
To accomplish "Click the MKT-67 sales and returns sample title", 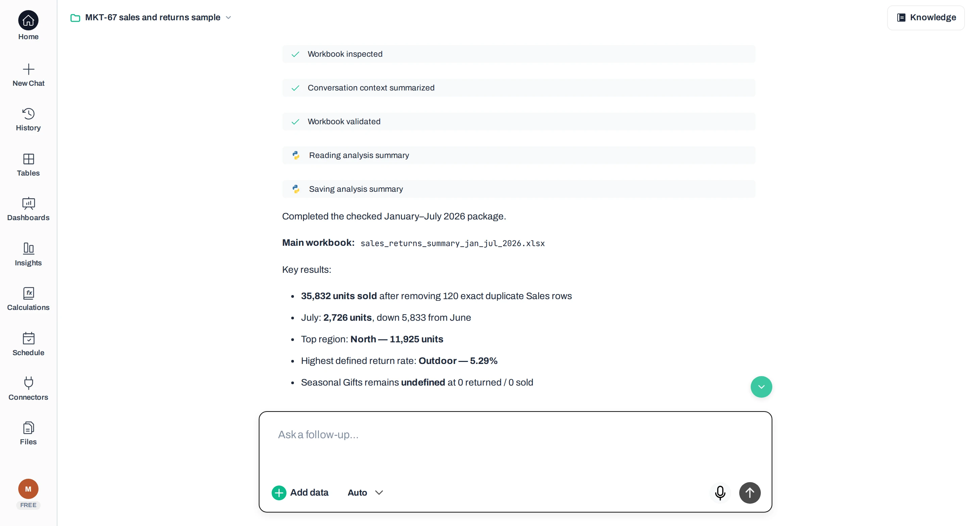I will click(x=153, y=17).
